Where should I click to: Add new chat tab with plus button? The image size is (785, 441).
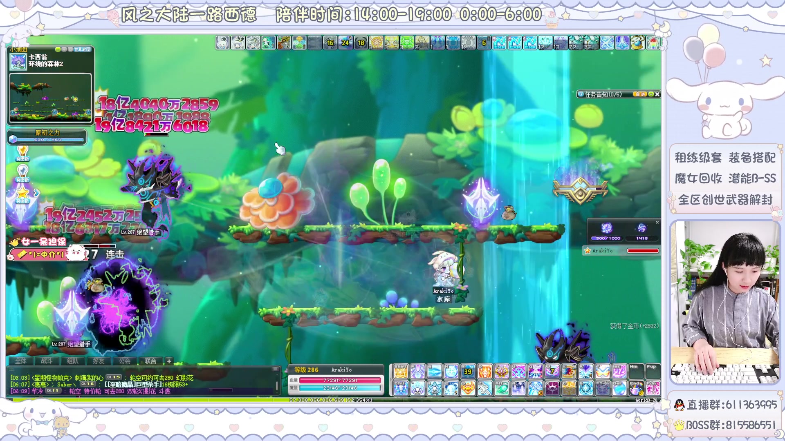(169, 361)
